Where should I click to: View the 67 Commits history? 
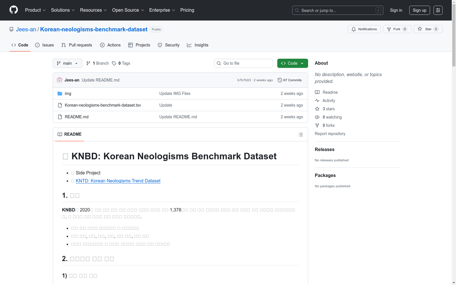click(x=290, y=80)
